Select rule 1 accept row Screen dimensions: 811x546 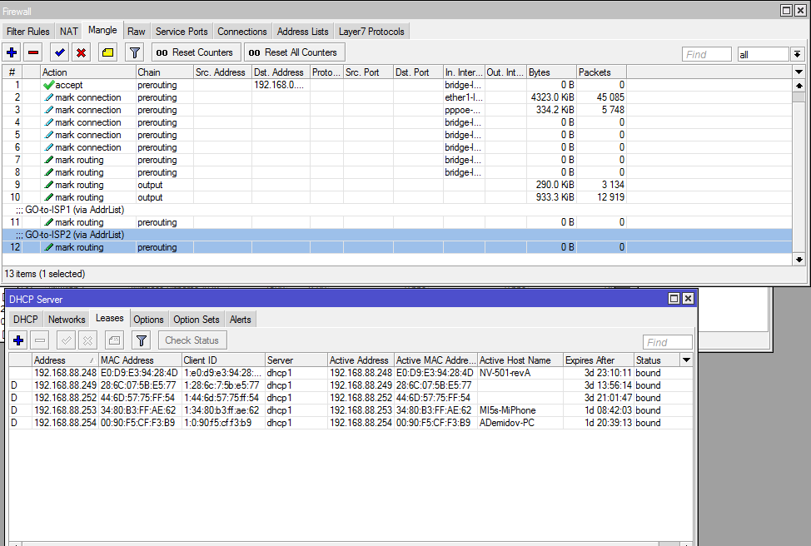click(396, 85)
